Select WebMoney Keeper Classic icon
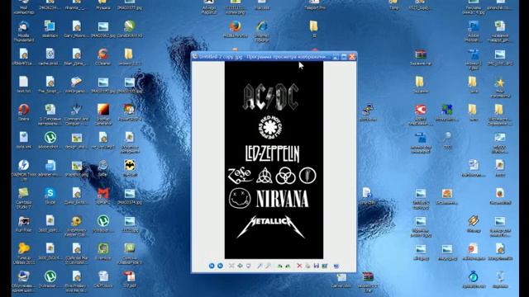This screenshot has height=297, width=529. point(77,225)
